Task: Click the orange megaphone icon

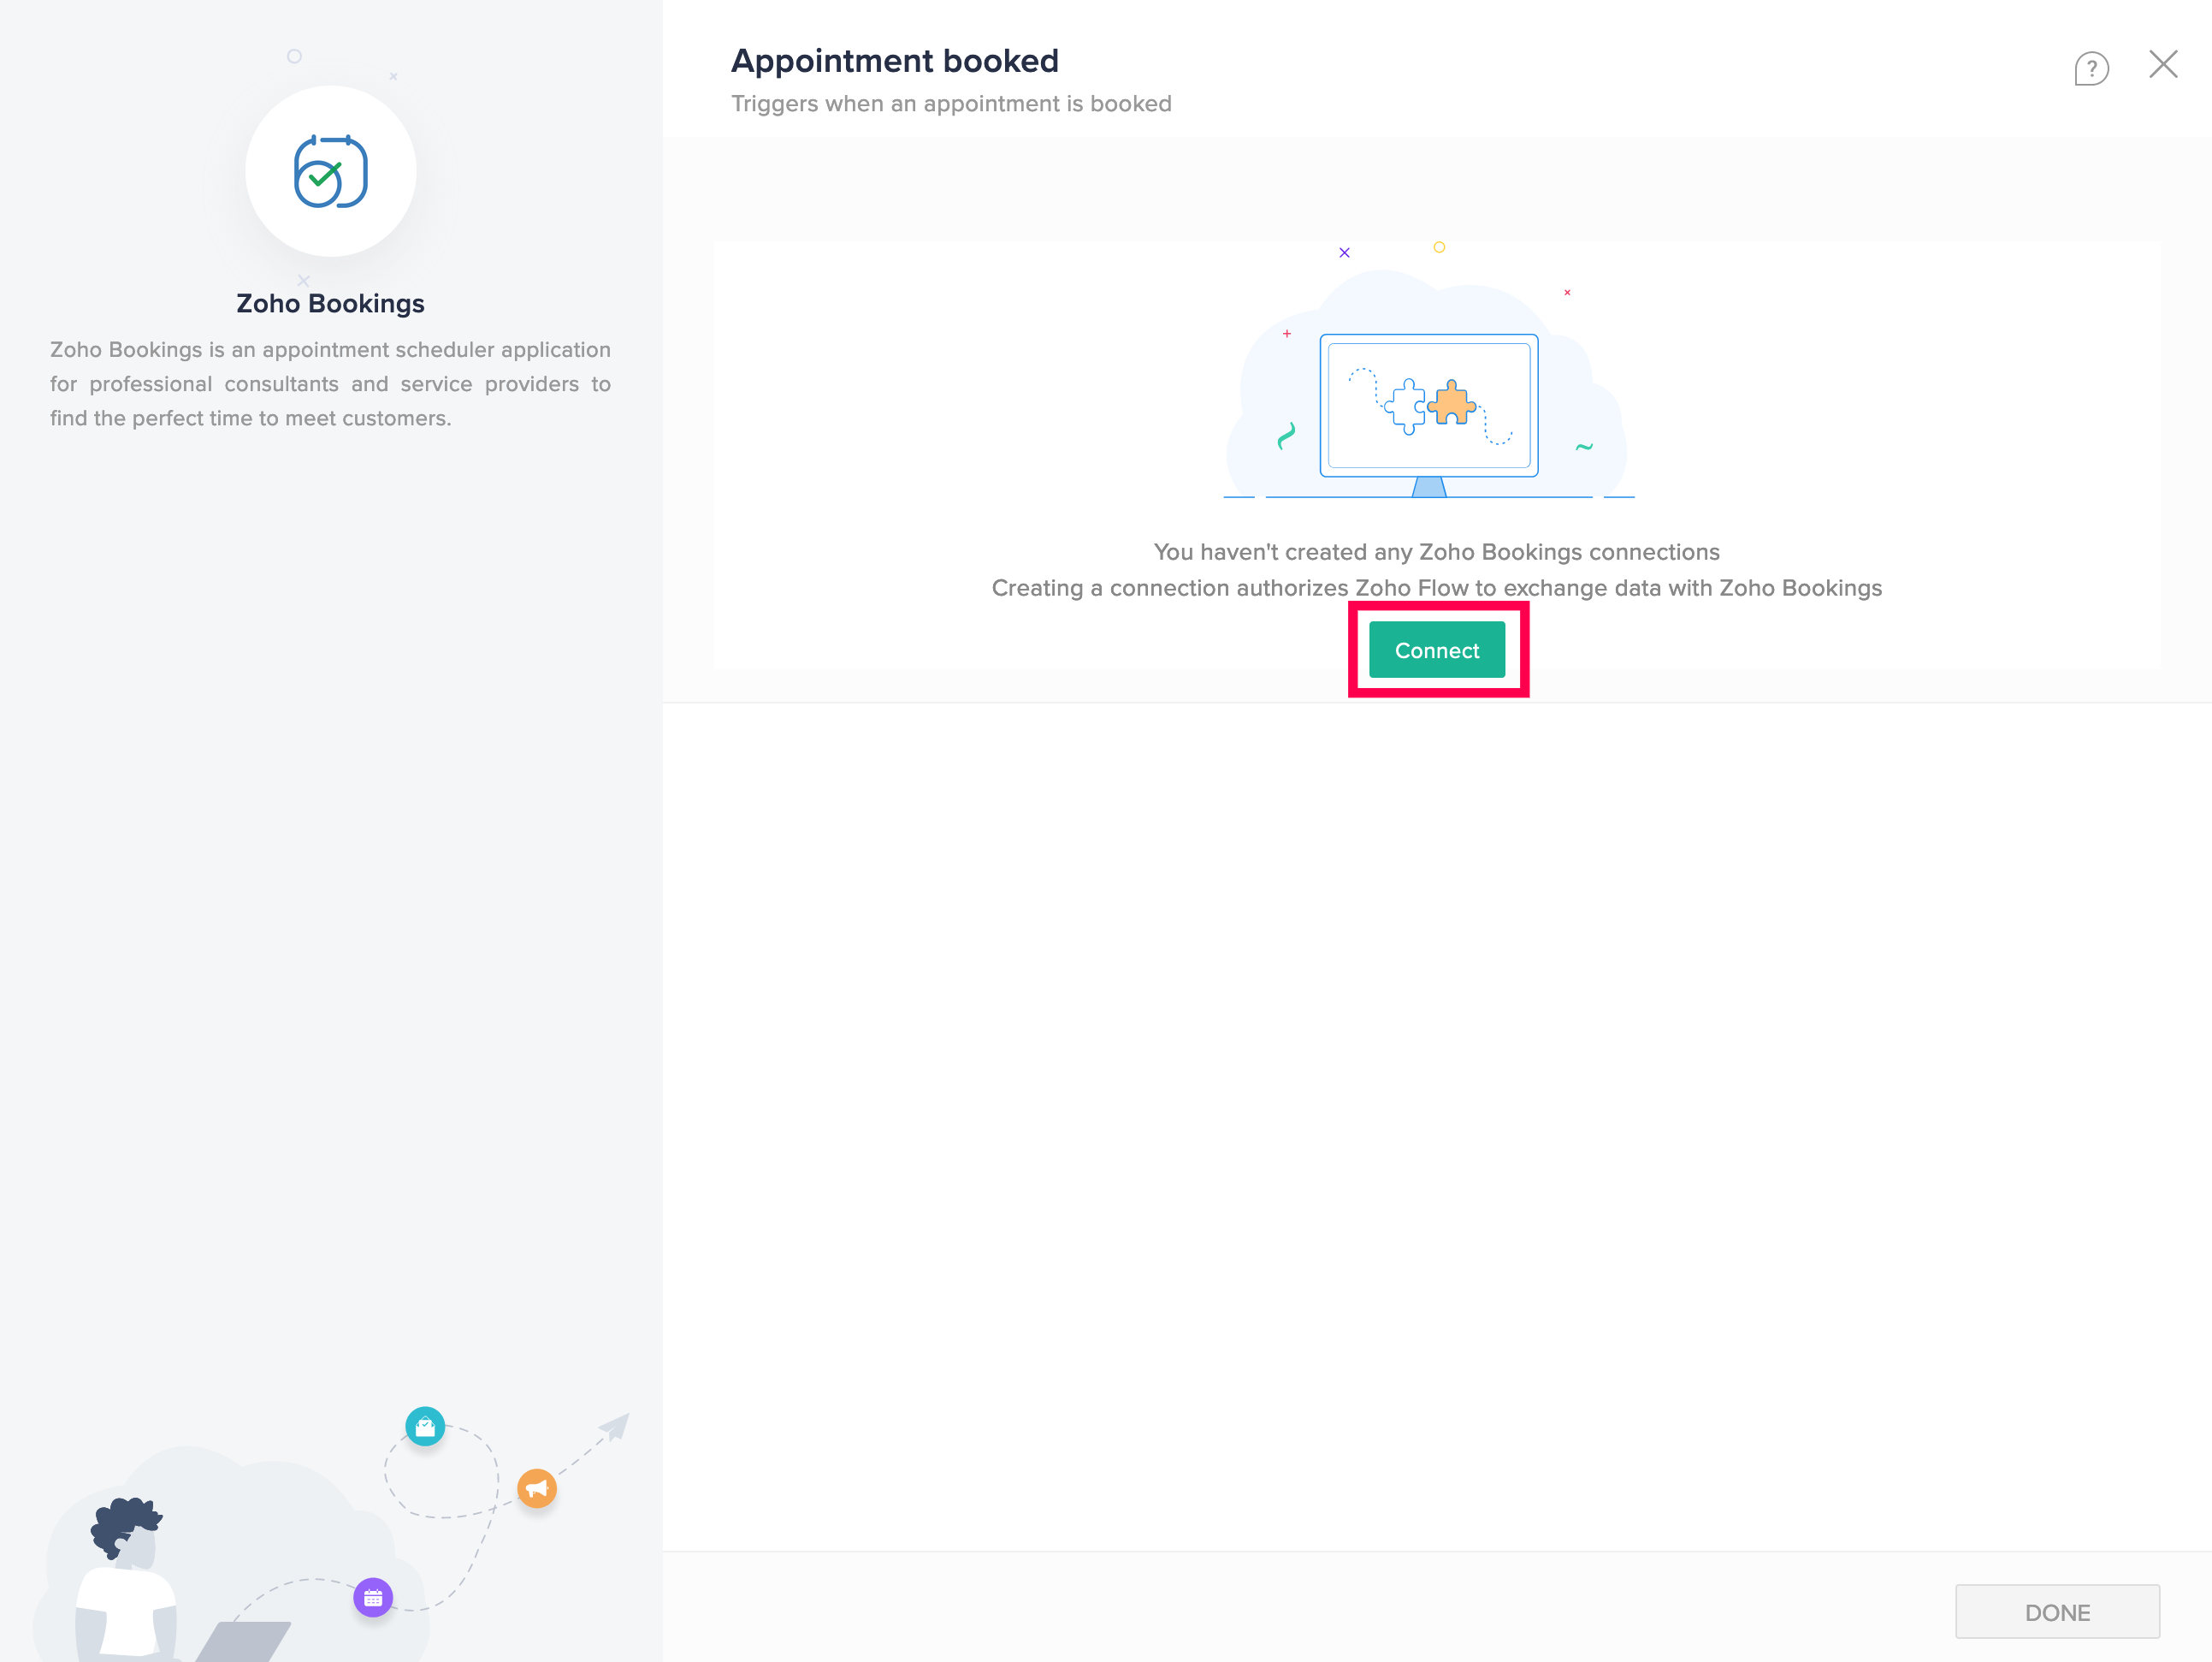Action: [x=537, y=1488]
